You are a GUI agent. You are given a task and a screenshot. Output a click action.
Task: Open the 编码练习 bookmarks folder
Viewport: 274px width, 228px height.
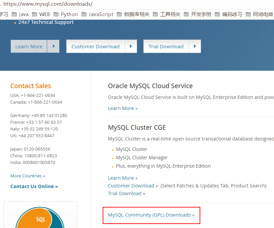(229, 14)
